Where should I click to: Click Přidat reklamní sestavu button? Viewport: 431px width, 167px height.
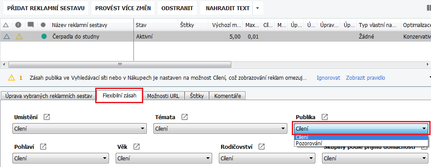point(46,8)
